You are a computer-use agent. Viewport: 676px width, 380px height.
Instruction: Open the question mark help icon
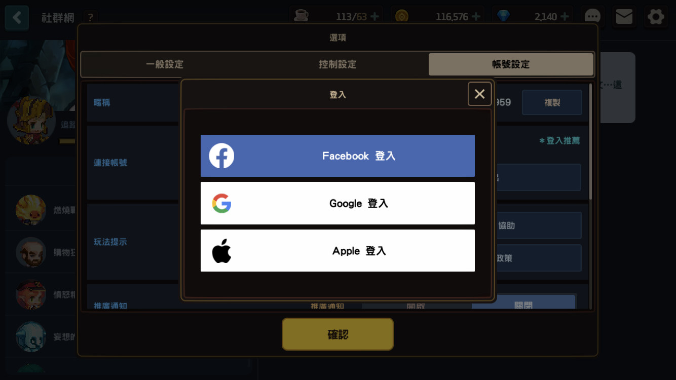pyautogui.click(x=90, y=18)
